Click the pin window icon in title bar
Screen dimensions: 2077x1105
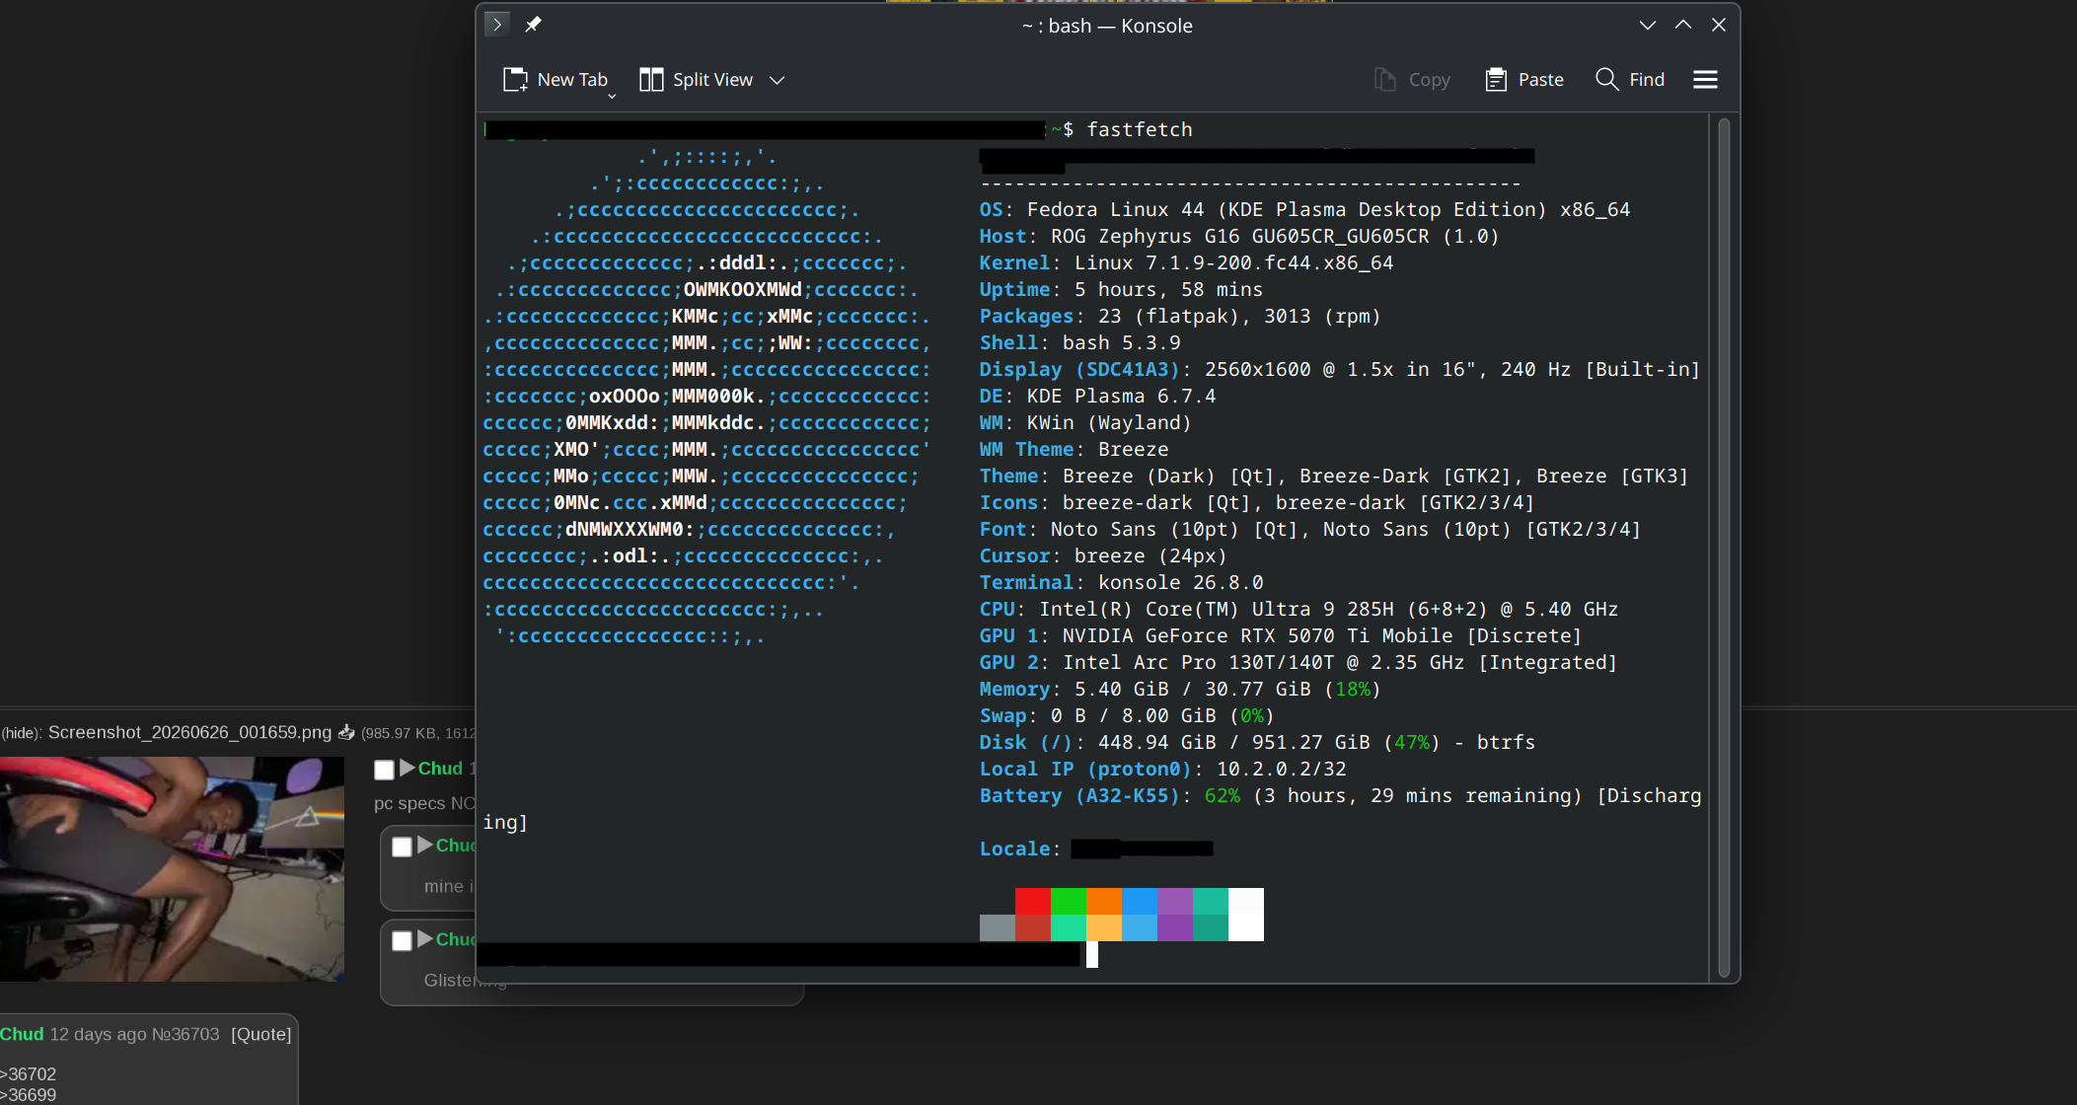pyautogui.click(x=533, y=24)
